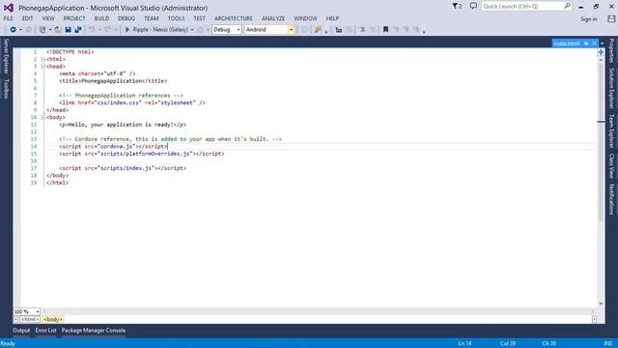Click the account picture icon beside Sign in
The height and width of the screenshot is (348, 618).
point(611,19)
